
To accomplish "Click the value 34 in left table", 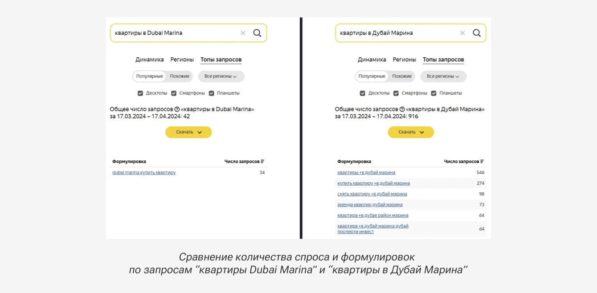I will click(262, 173).
